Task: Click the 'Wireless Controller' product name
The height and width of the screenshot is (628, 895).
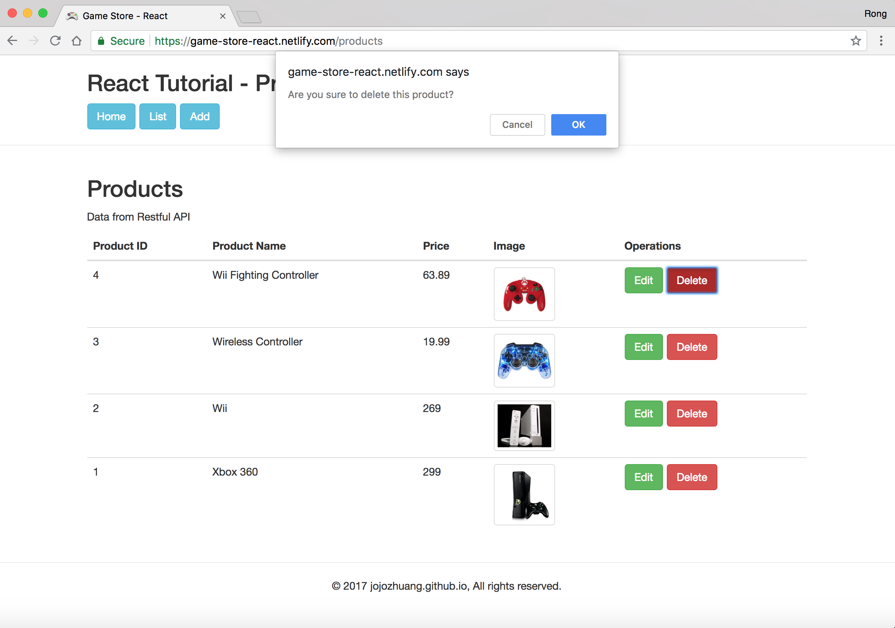Action: [257, 342]
